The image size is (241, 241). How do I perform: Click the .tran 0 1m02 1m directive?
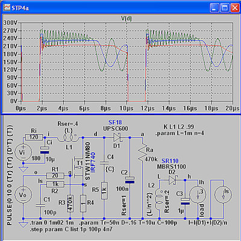52,223
